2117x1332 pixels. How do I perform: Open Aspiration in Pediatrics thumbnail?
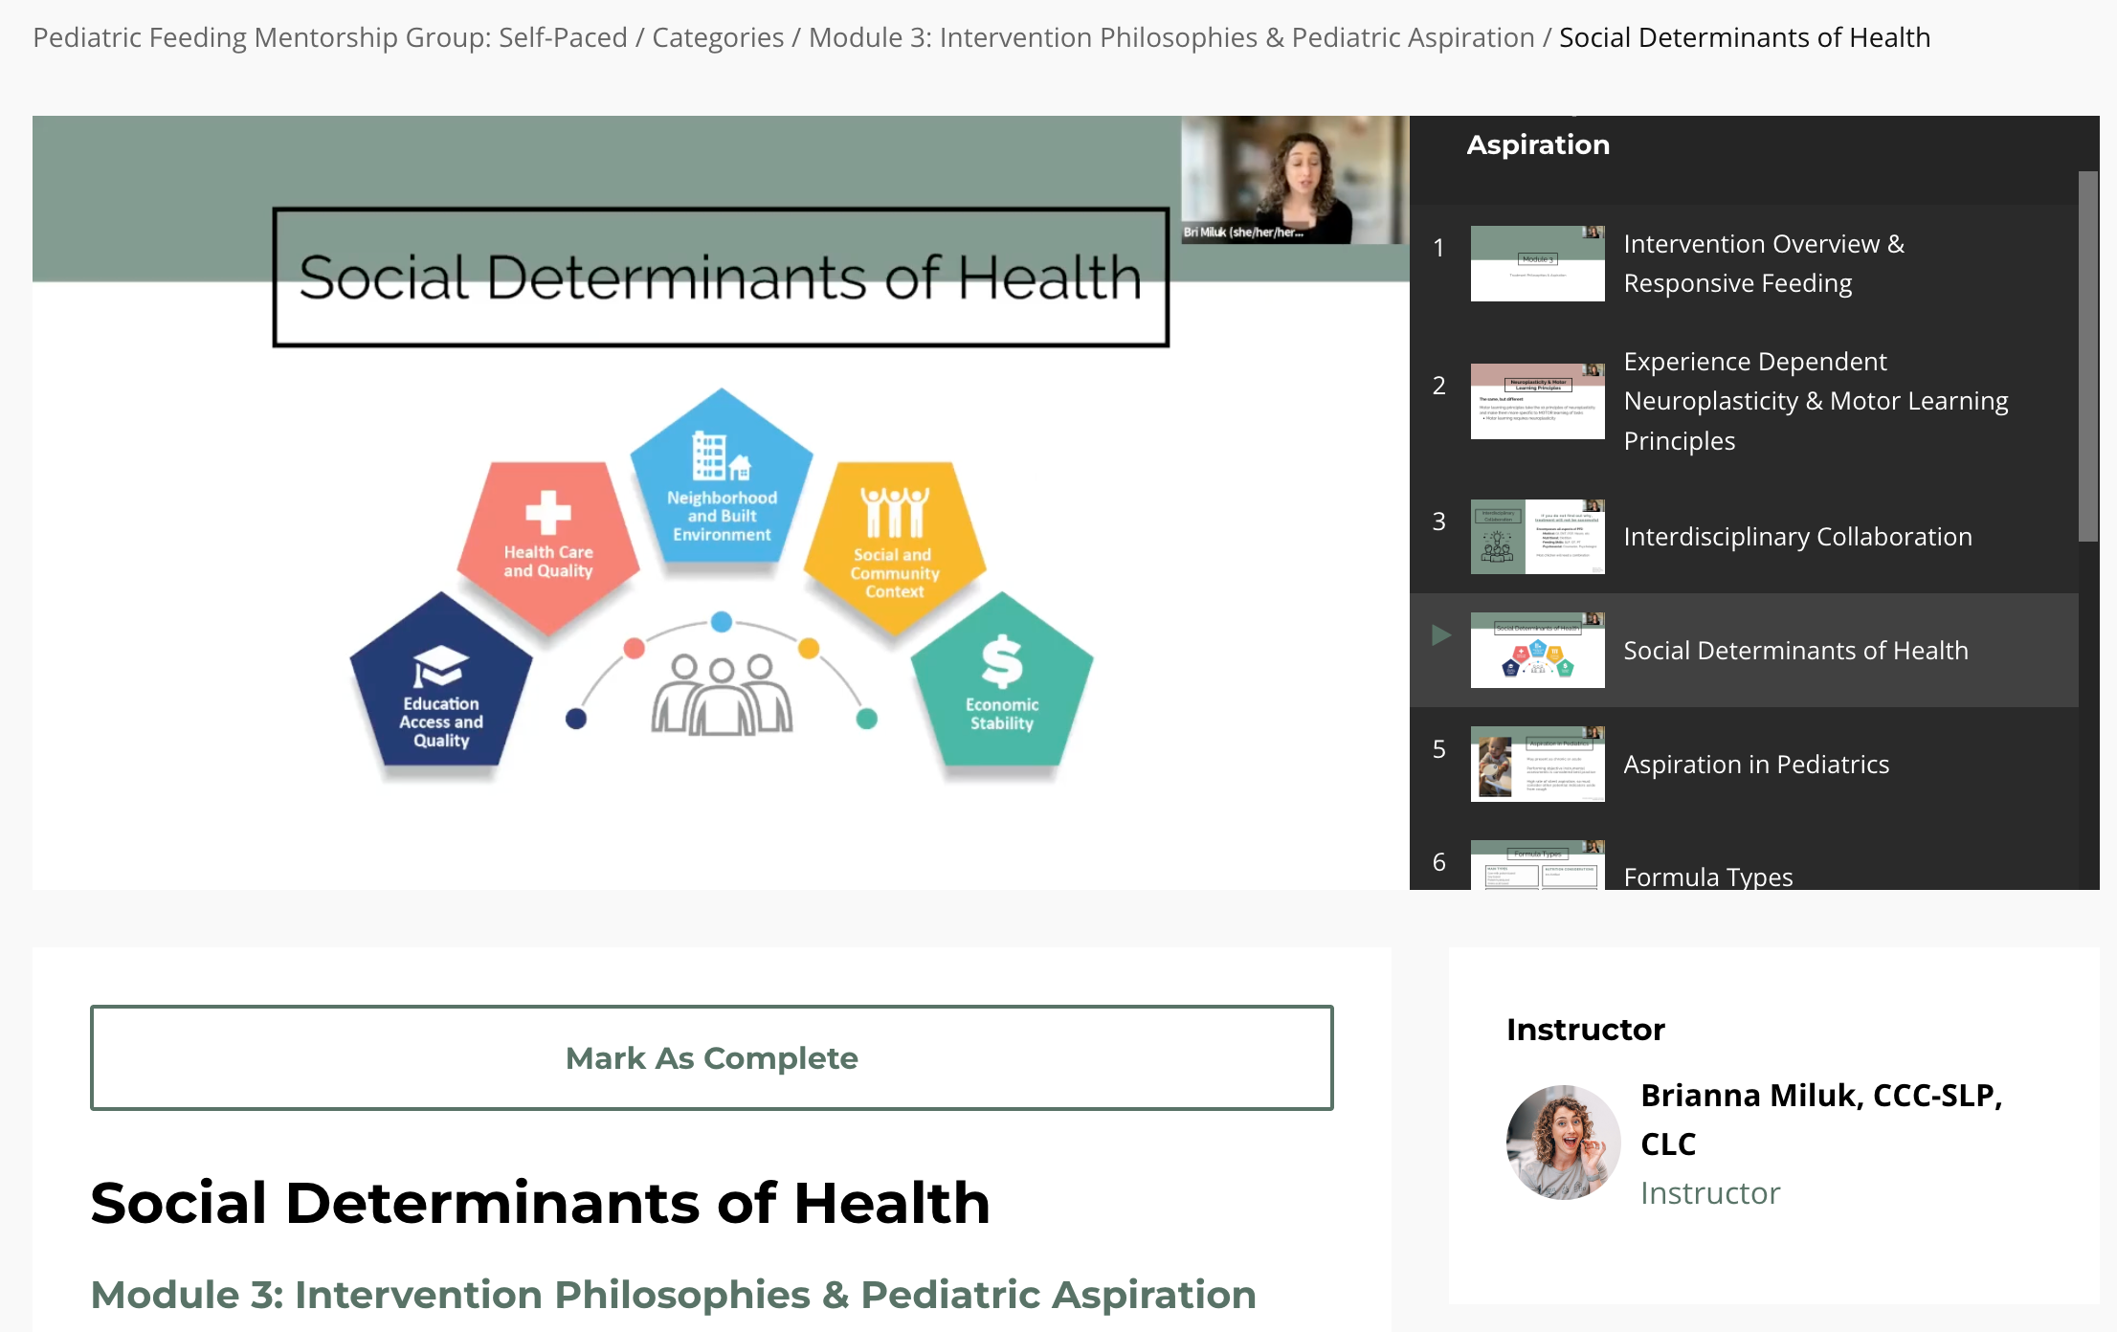click(1537, 764)
